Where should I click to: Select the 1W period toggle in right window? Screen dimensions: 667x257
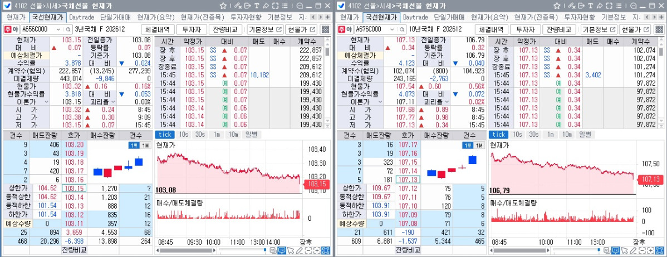coord(468,145)
